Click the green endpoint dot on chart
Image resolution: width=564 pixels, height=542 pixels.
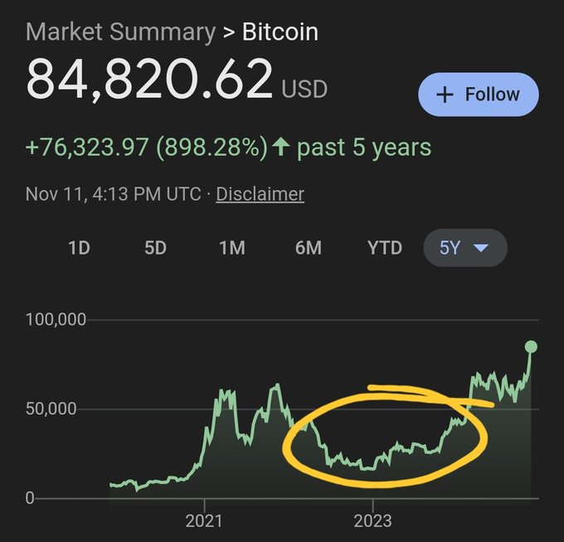(531, 346)
